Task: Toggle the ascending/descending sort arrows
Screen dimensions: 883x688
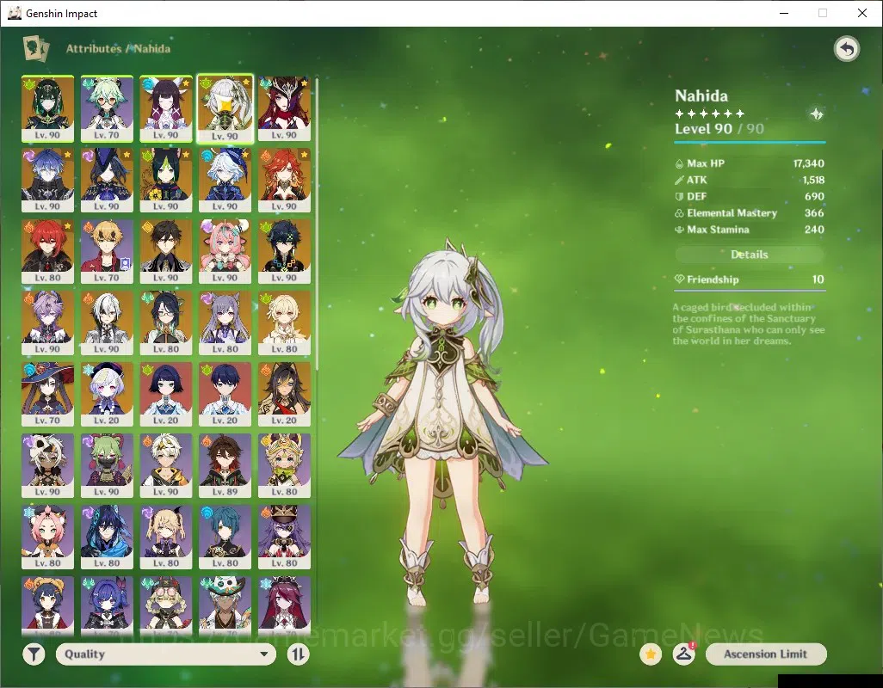Action: (x=299, y=654)
